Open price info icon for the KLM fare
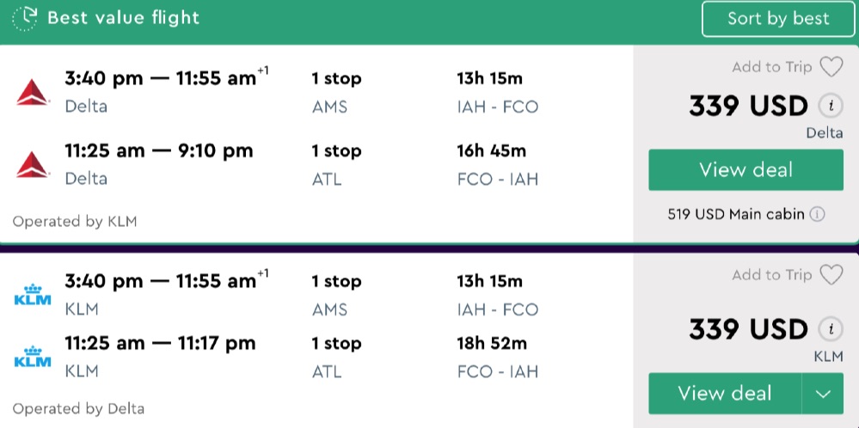 [x=830, y=329]
